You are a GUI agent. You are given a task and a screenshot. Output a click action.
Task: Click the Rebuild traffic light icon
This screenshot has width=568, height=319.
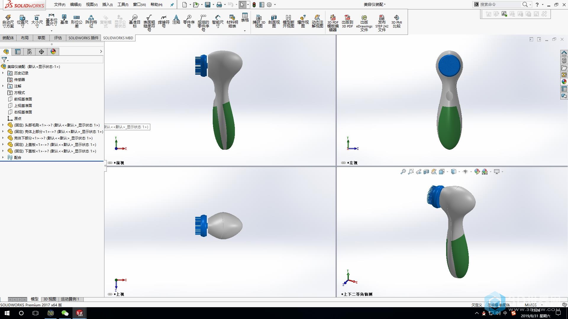[254, 4]
